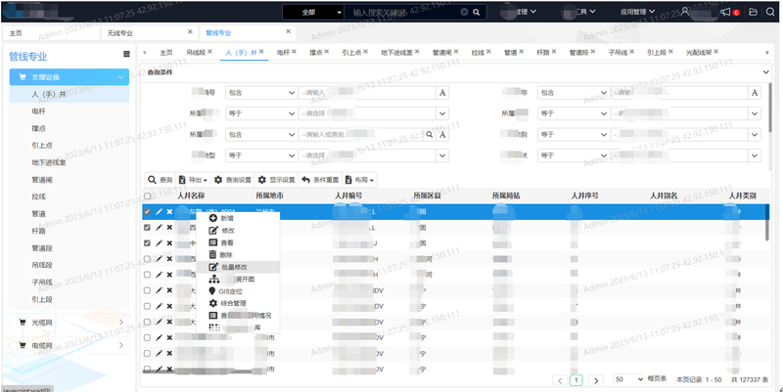This screenshot has height=392, width=783.
Task: Open the 应用管理 header menu
Action: [637, 12]
